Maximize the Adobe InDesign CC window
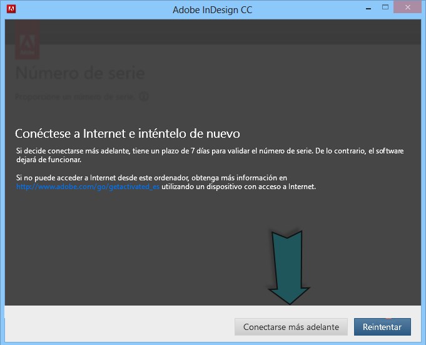This screenshot has height=345, width=426. point(385,8)
